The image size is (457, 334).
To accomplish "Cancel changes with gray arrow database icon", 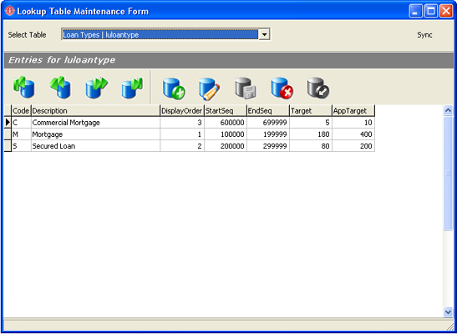I will [318, 89].
